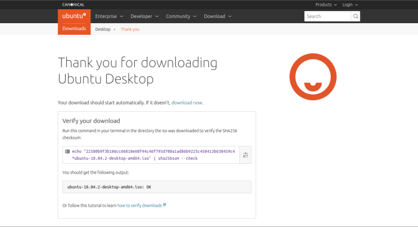Image resolution: width=418 pixels, height=227 pixels.
Task: Focus the Search input field
Action: 327,16
